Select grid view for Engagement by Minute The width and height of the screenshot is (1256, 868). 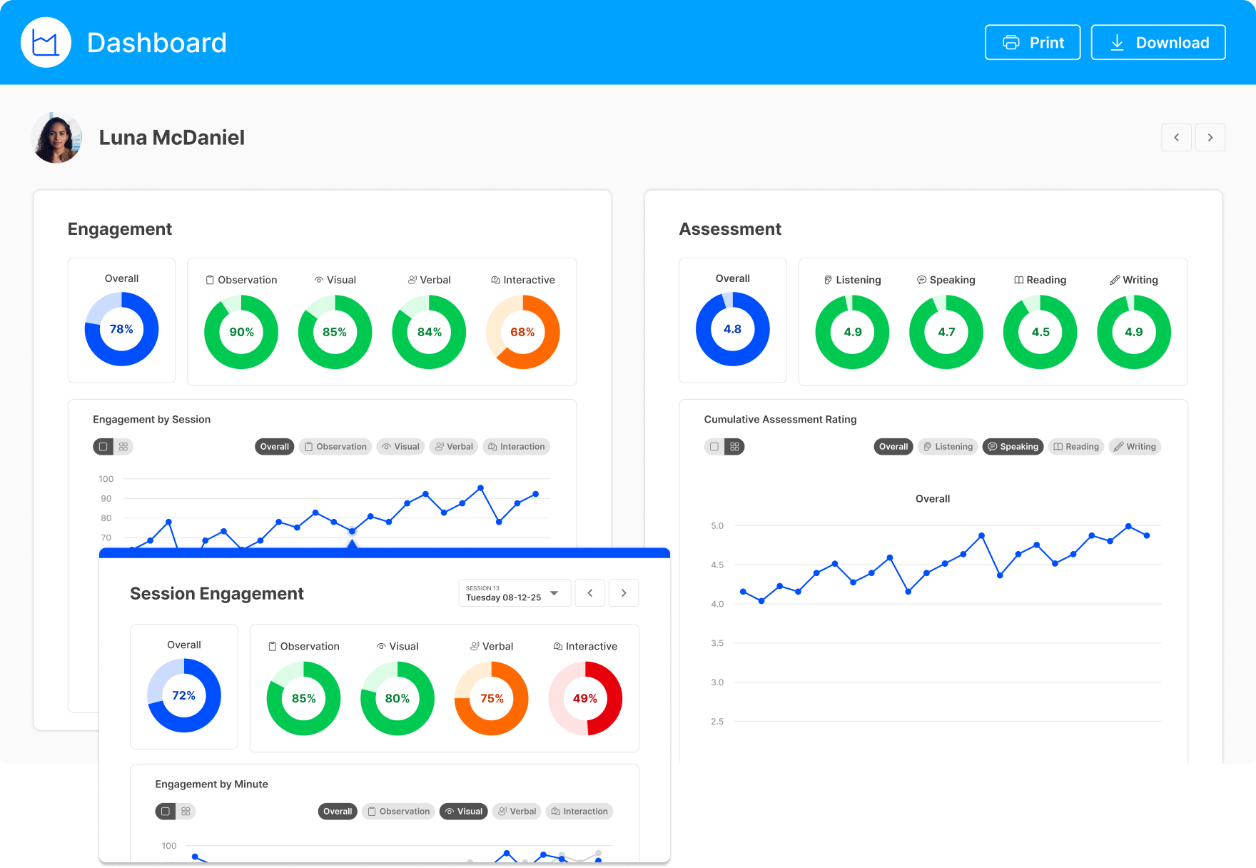point(186,811)
